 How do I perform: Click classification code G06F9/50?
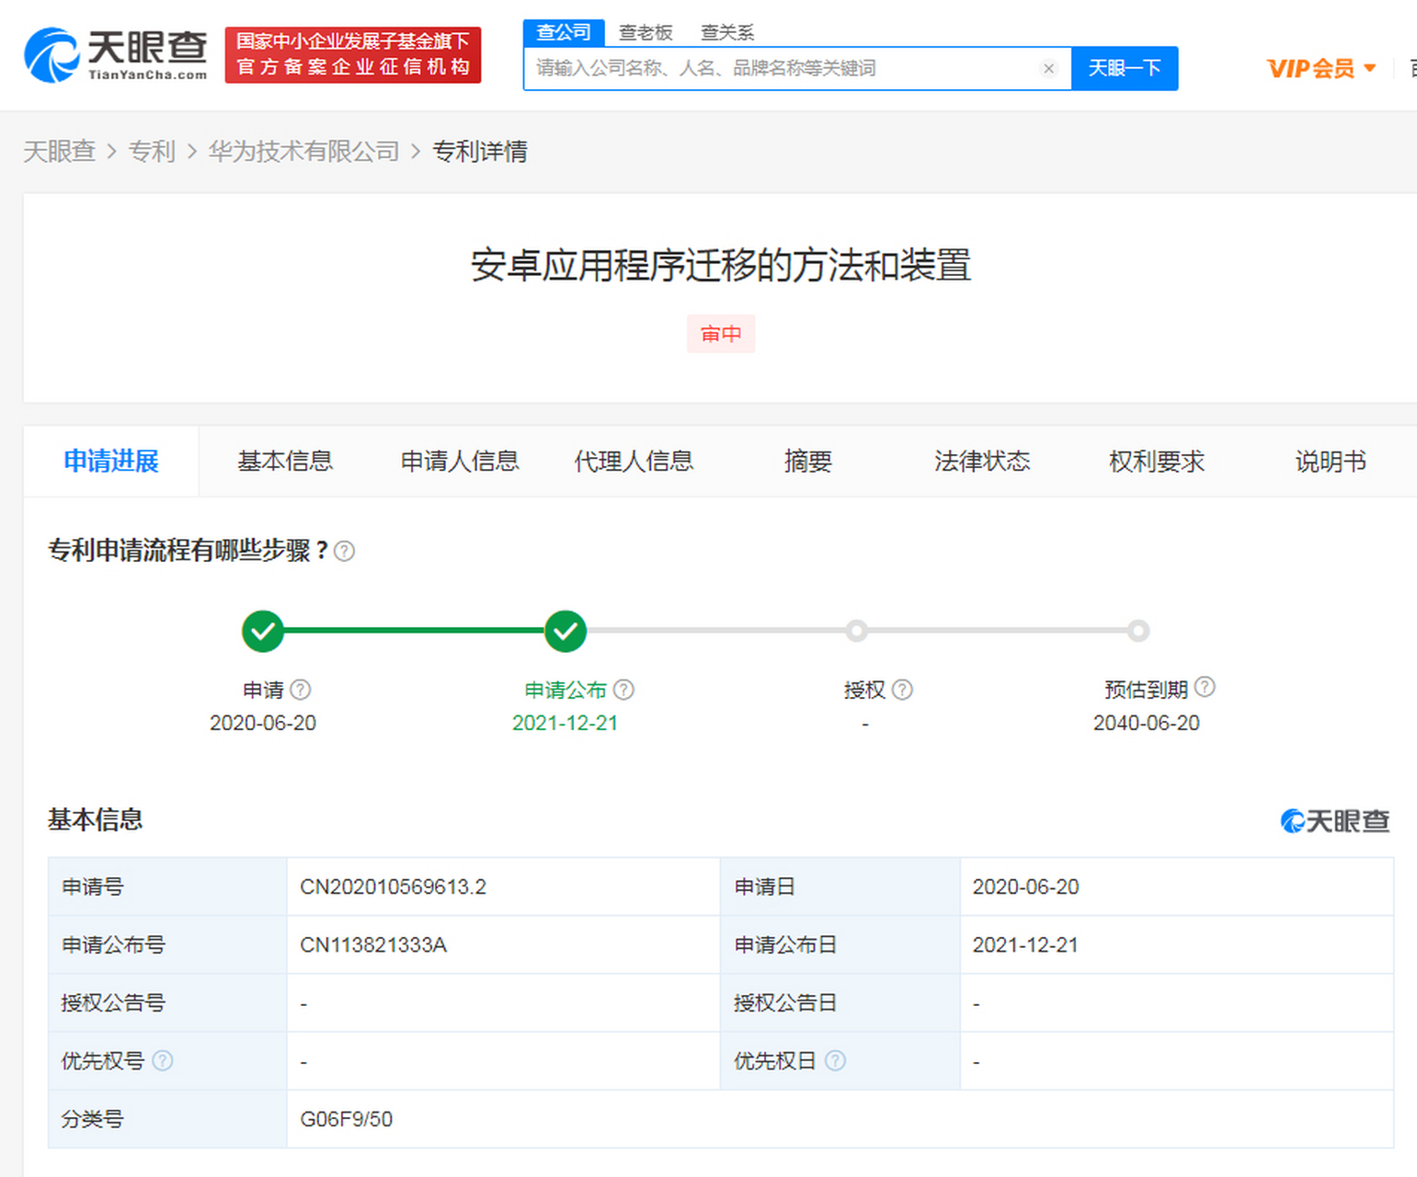point(347,1119)
